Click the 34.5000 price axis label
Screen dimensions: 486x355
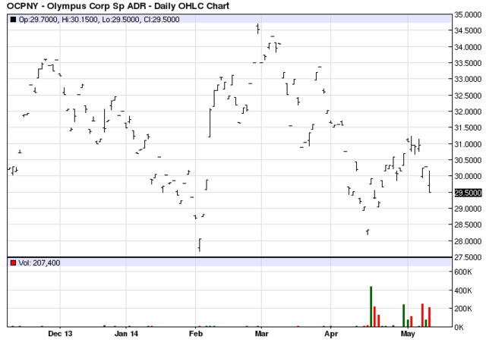(468, 30)
